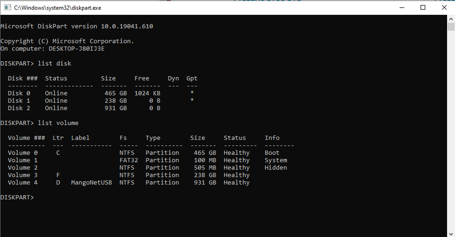Click the 'Volume 1' row label
This screenshot has height=237, width=455.
coord(23,160)
